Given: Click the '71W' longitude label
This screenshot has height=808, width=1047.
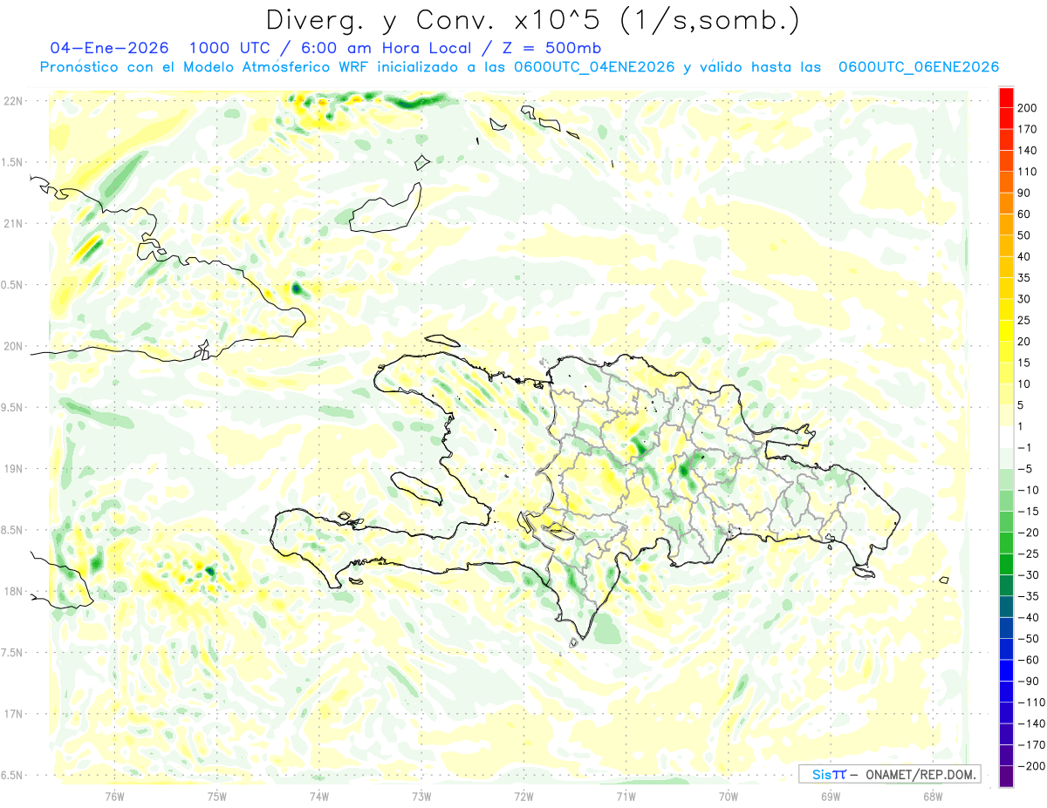Looking at the screenshot, I should 626,797.
